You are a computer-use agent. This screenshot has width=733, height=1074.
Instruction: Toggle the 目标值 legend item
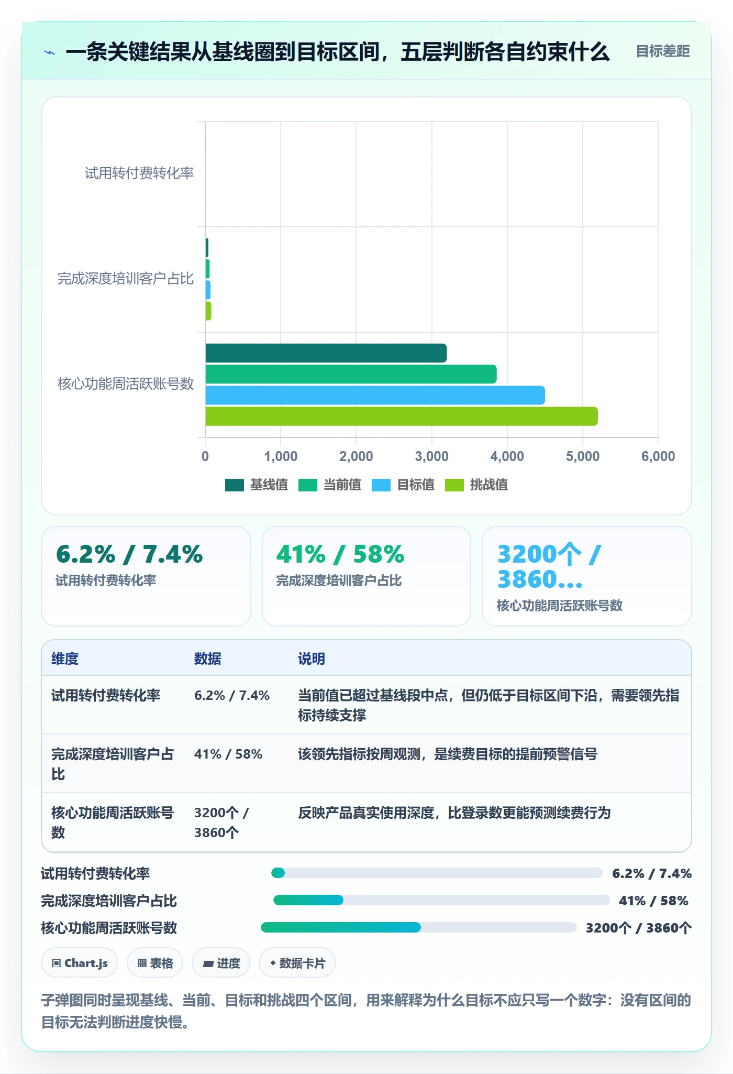click(x=403, y=485)
